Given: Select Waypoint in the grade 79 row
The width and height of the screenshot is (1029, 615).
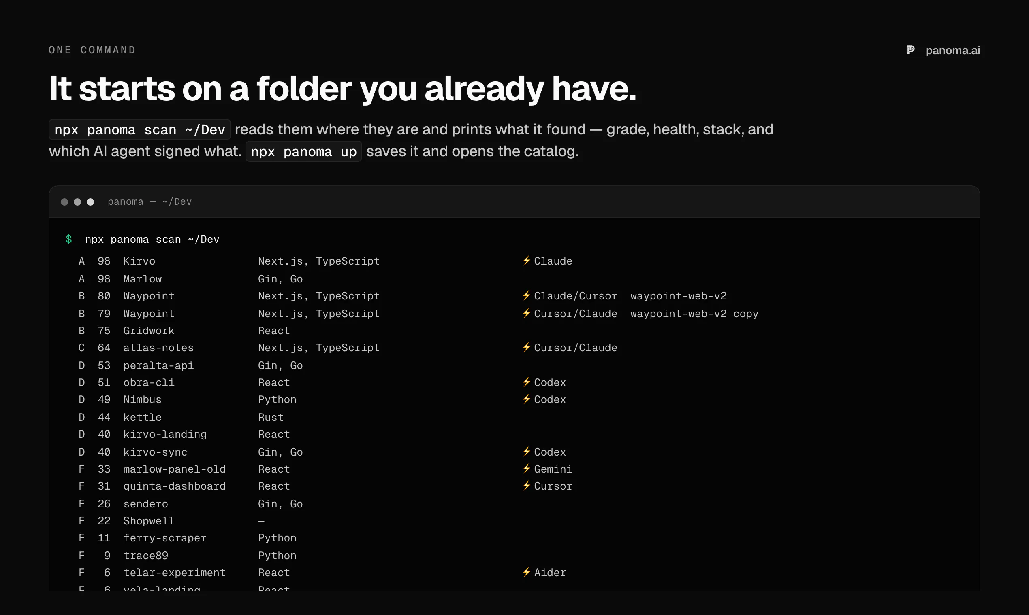Looking at the screenshot, I should 149,314.
